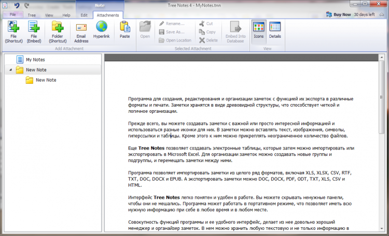Viewport: 389px width, 236px height.
Task: Select the Attachments ribbon tab
Action: point(108,15)
